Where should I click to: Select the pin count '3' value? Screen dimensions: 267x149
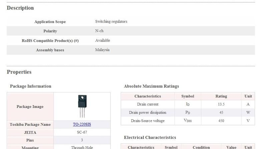(82, 140)
